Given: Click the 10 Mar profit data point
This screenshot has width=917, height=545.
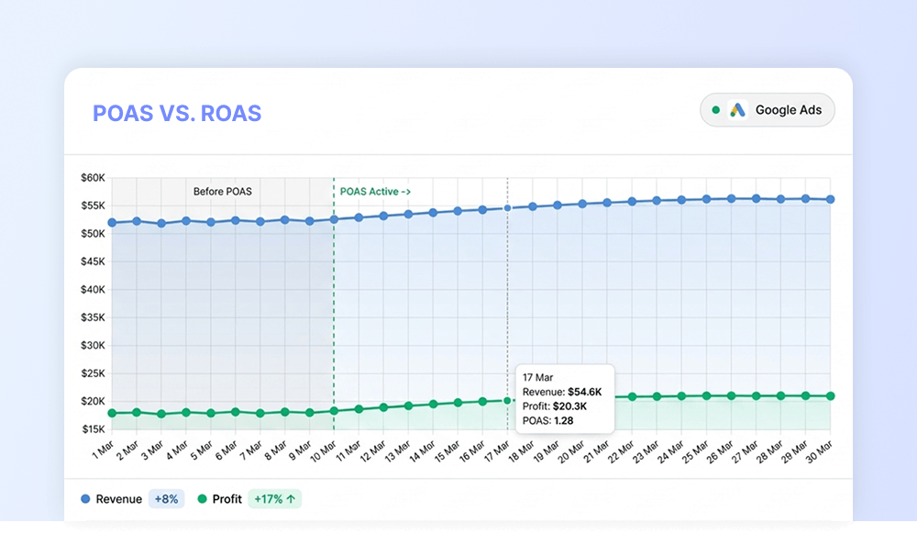Looking at the screenshot, I should (334, 411).
